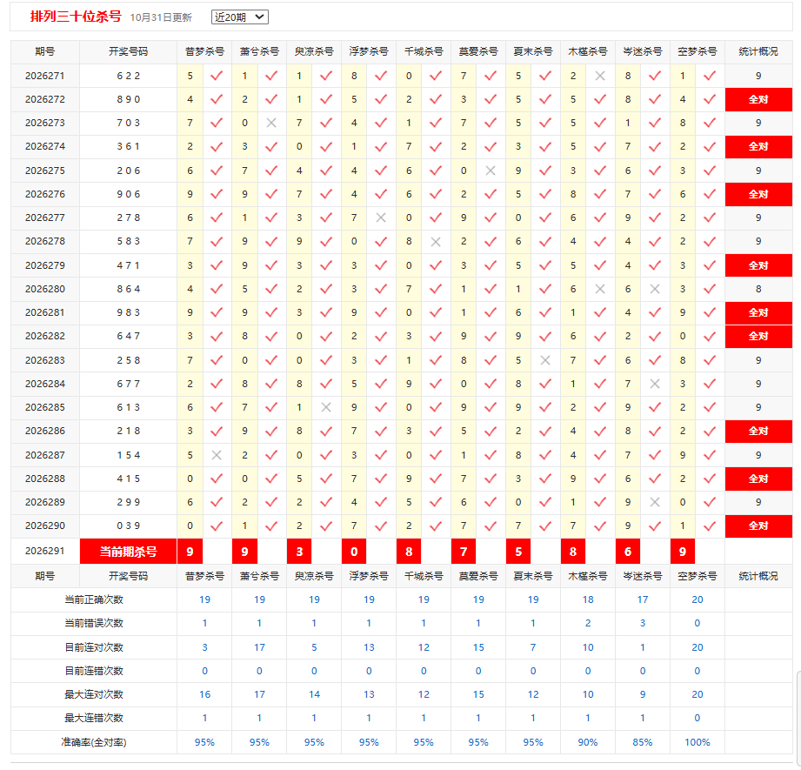Viewport: 801px width, 770px height.
Task: Click the page title 排列三十位杀号
Action: 76,17
